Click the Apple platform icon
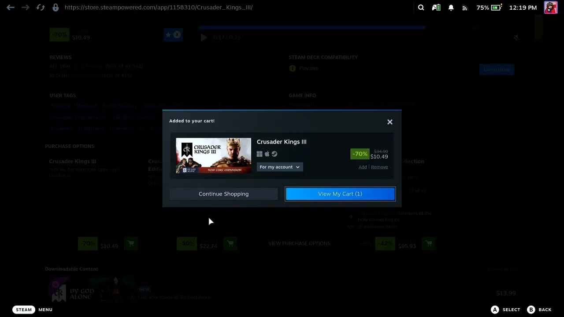The height and width of the screenshot is (317, 564). (x=267, y=154)
